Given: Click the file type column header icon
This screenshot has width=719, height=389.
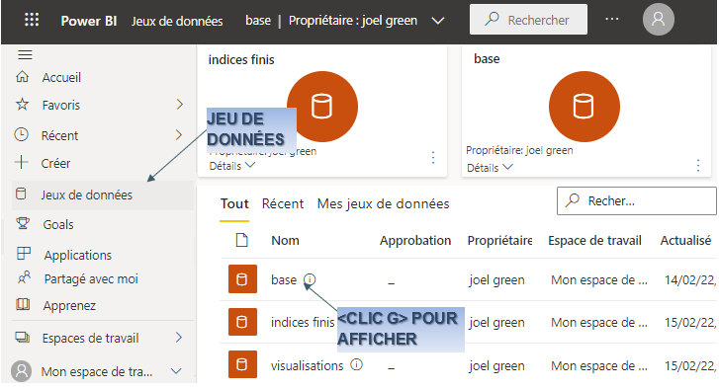Looking at the screenshot, I should click(241, 240).
